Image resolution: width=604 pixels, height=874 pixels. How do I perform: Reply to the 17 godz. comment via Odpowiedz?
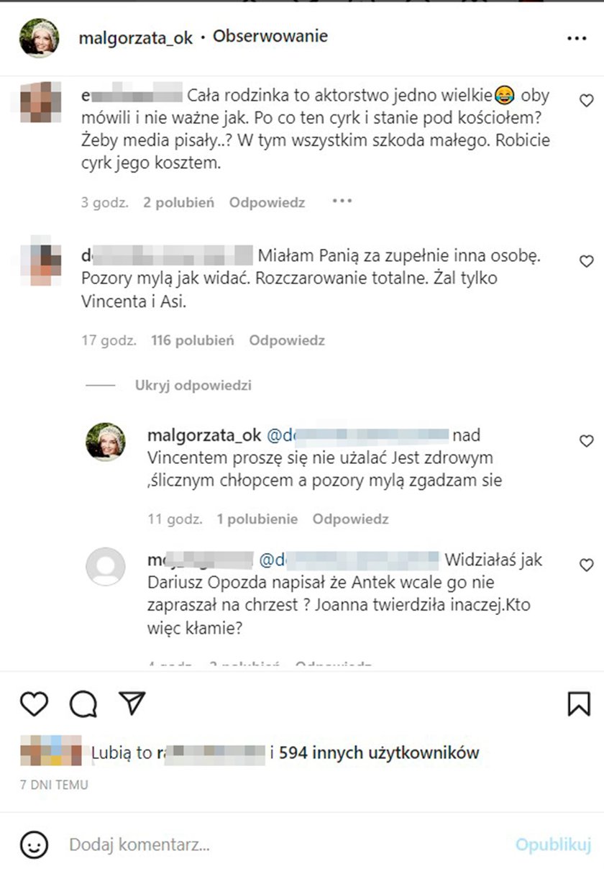point(287,340)
